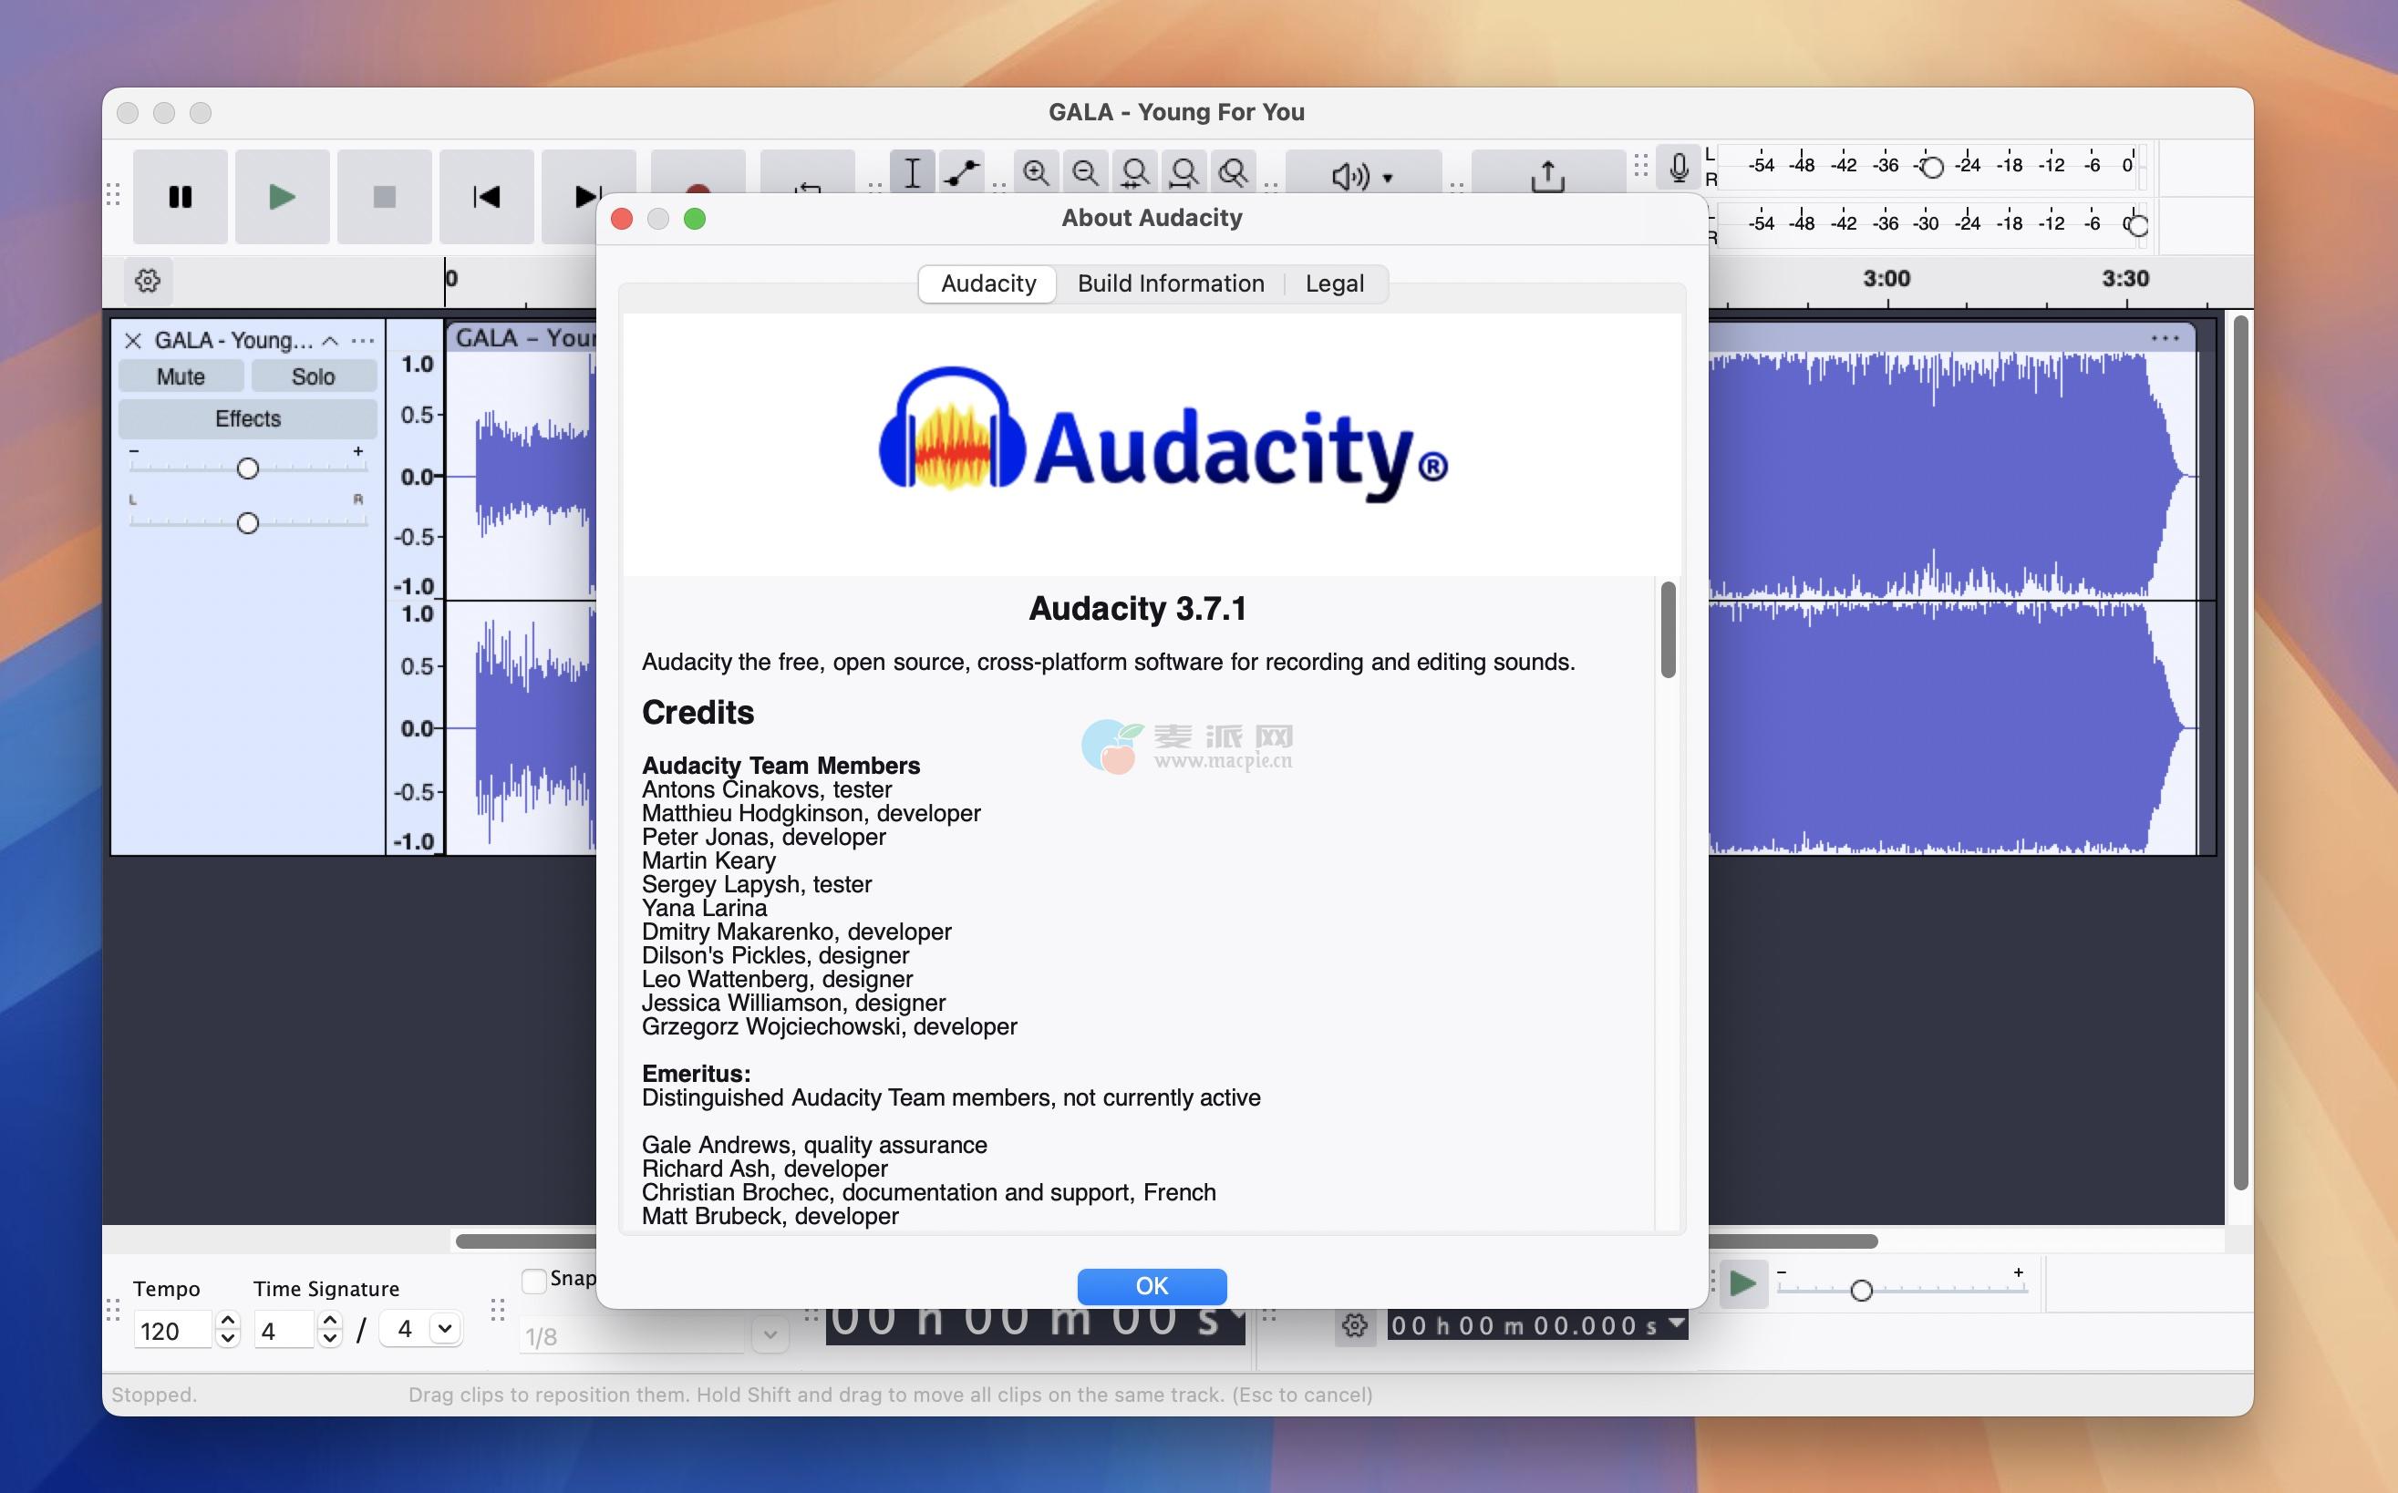Click the Tempo input field showing 120
Screen dimensions: 2398x1493
coord(173,1330)
